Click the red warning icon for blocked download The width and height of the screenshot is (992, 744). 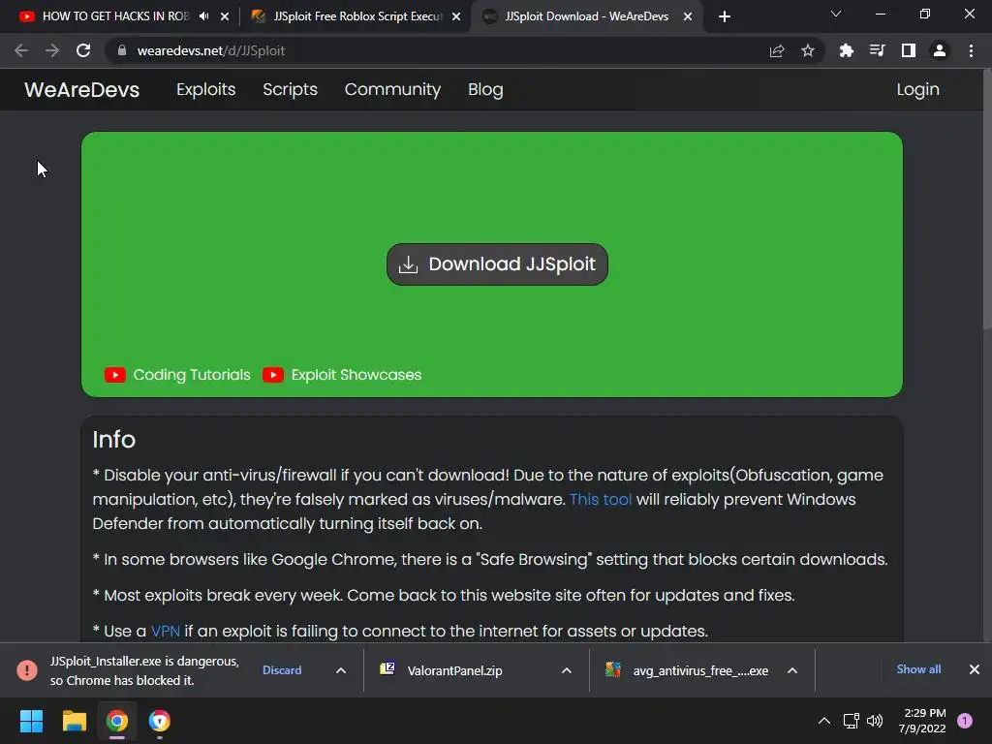(x=26, y=670)
